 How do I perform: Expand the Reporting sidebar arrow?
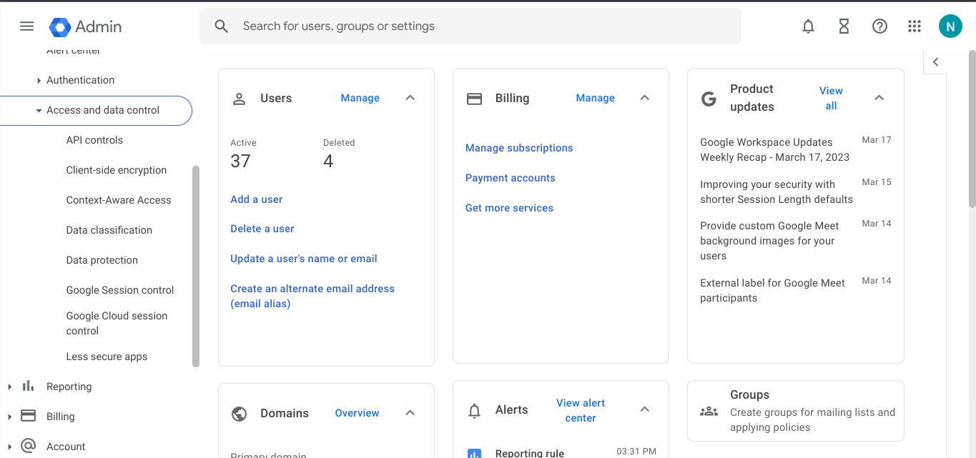[9, 387]
